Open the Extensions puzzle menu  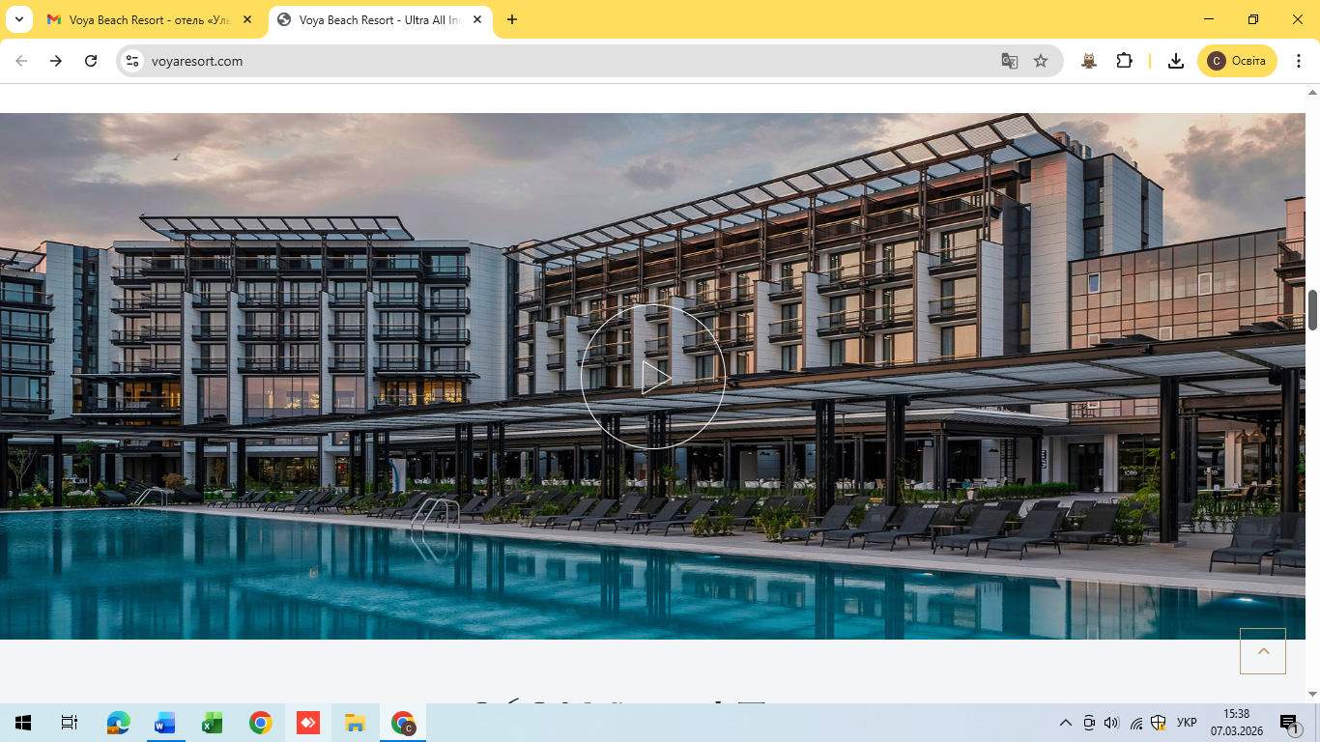1124,61
